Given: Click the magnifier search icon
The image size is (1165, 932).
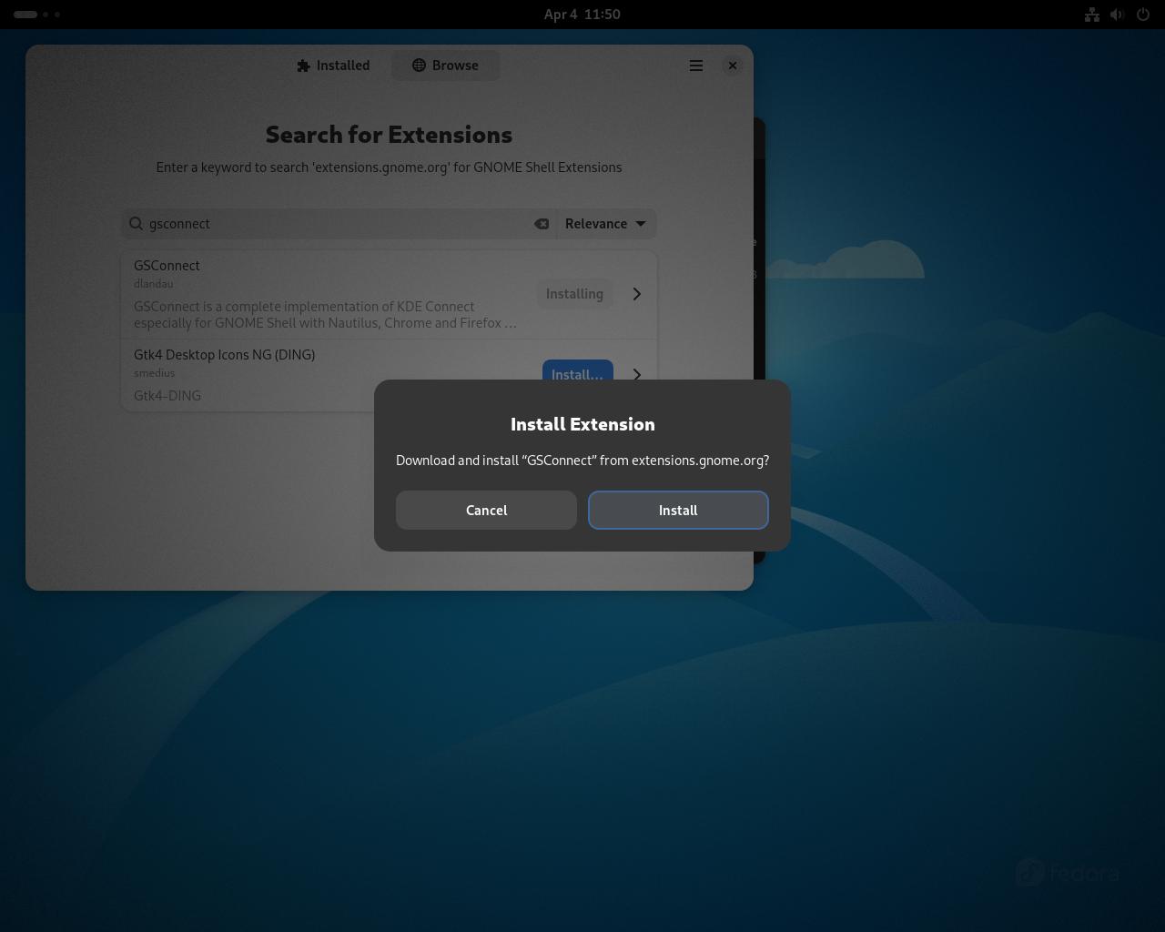Looking at the screenshot, I should click(x=137, y=224).
